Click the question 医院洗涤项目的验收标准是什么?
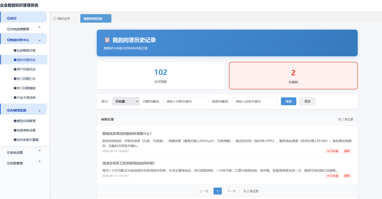 click(127, 134)
